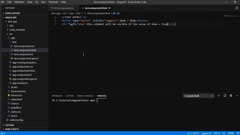The width and height of the screenshot is (240, 135).
Task: Open the Run menu
Action: click(x=43, y=2)
